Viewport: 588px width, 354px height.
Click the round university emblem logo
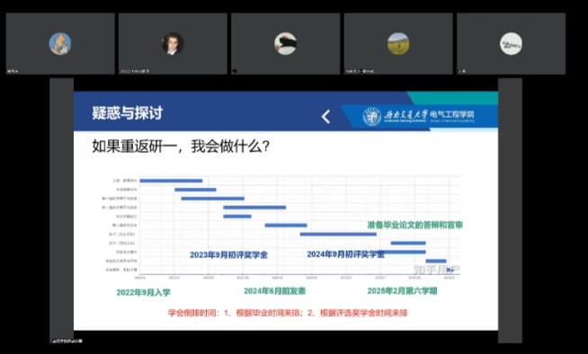[371, 116]
